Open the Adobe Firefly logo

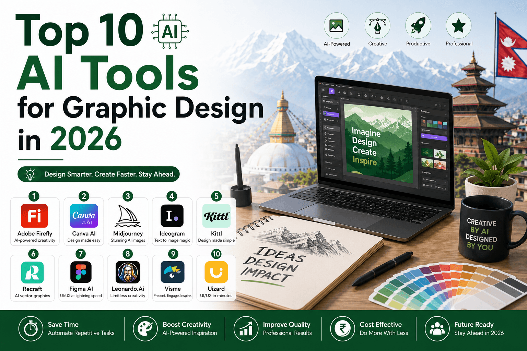click(x=34, y=216)
